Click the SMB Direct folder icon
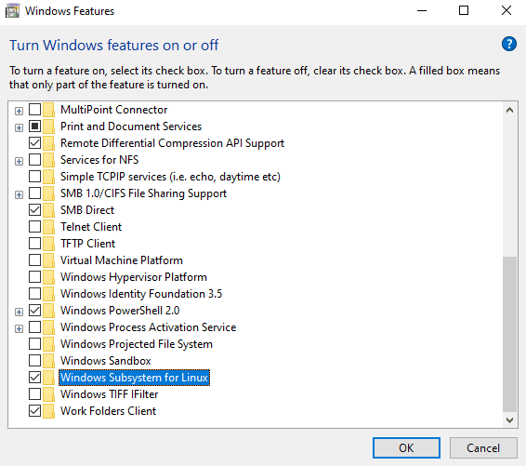 [48, 210]
